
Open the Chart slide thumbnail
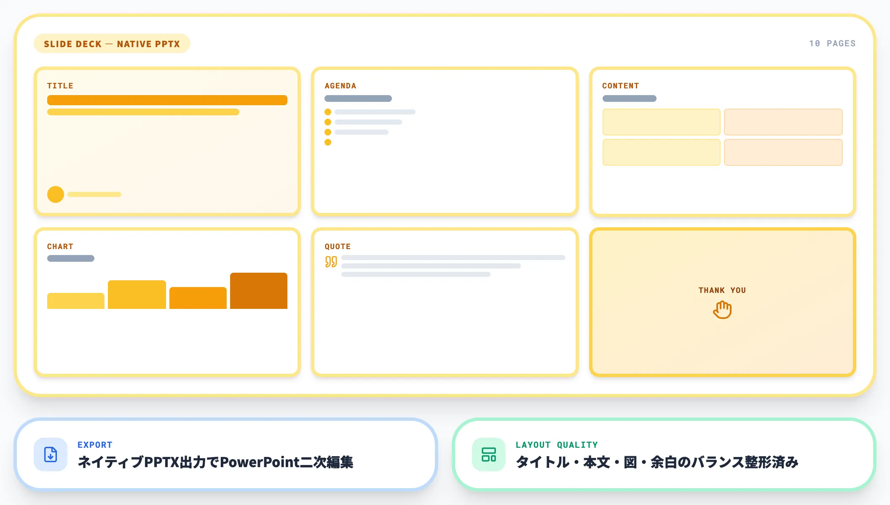tap(167, 341)
